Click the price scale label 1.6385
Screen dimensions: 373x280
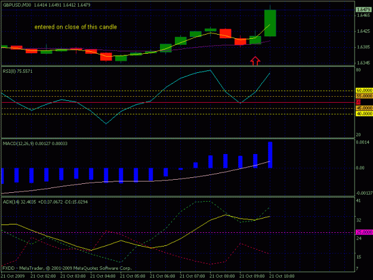(x=363, y=47)
